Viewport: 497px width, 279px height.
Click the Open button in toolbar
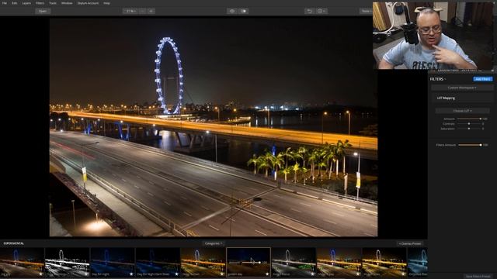tap(43, 11)
